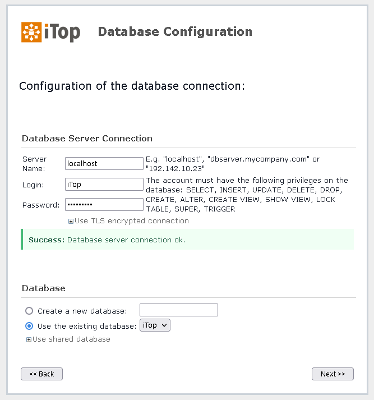Expand the Use TLS encrypted connection section
374x400 pixels.
pos(71,221)
